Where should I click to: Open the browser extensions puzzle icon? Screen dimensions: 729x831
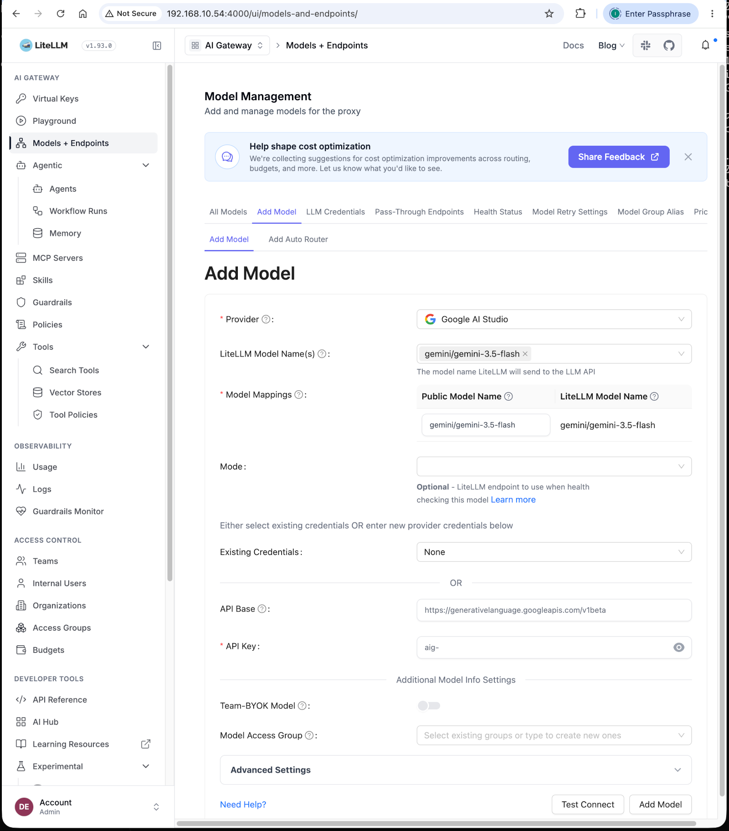click(x=580, y=14)
